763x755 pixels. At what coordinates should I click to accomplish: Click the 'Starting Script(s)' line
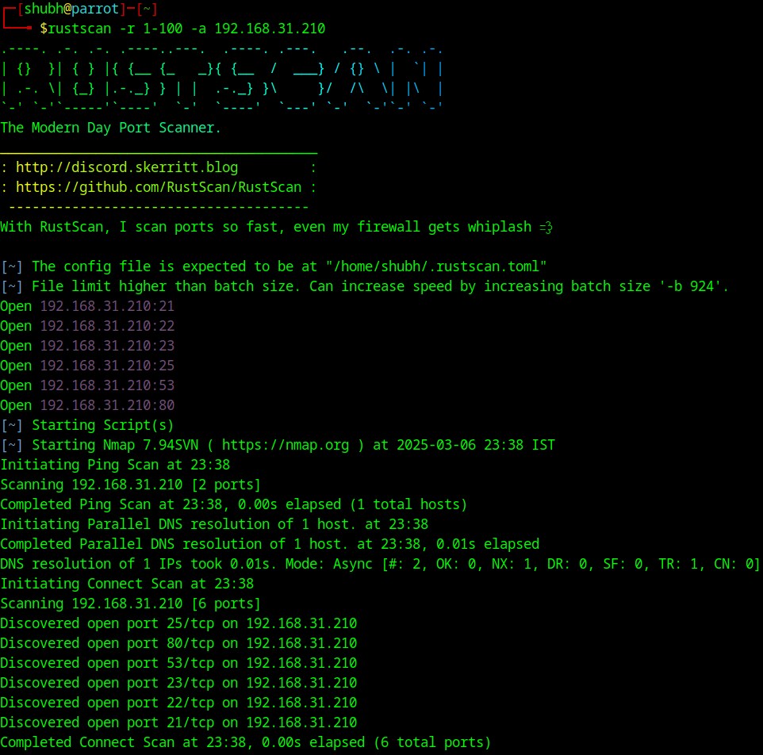pos(102,425)
